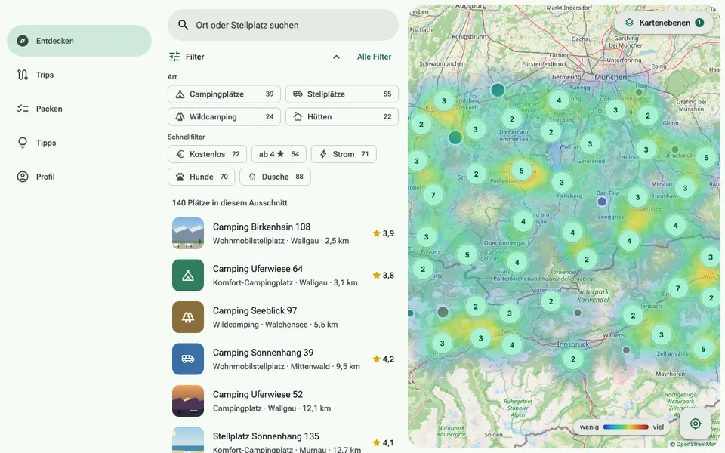Enable the Strom quick filter

[344, 154]
